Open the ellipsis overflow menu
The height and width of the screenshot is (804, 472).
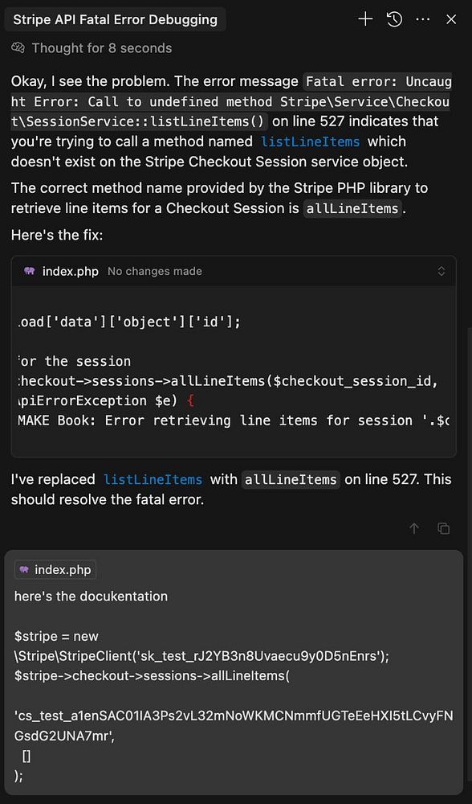coord(422,19)
